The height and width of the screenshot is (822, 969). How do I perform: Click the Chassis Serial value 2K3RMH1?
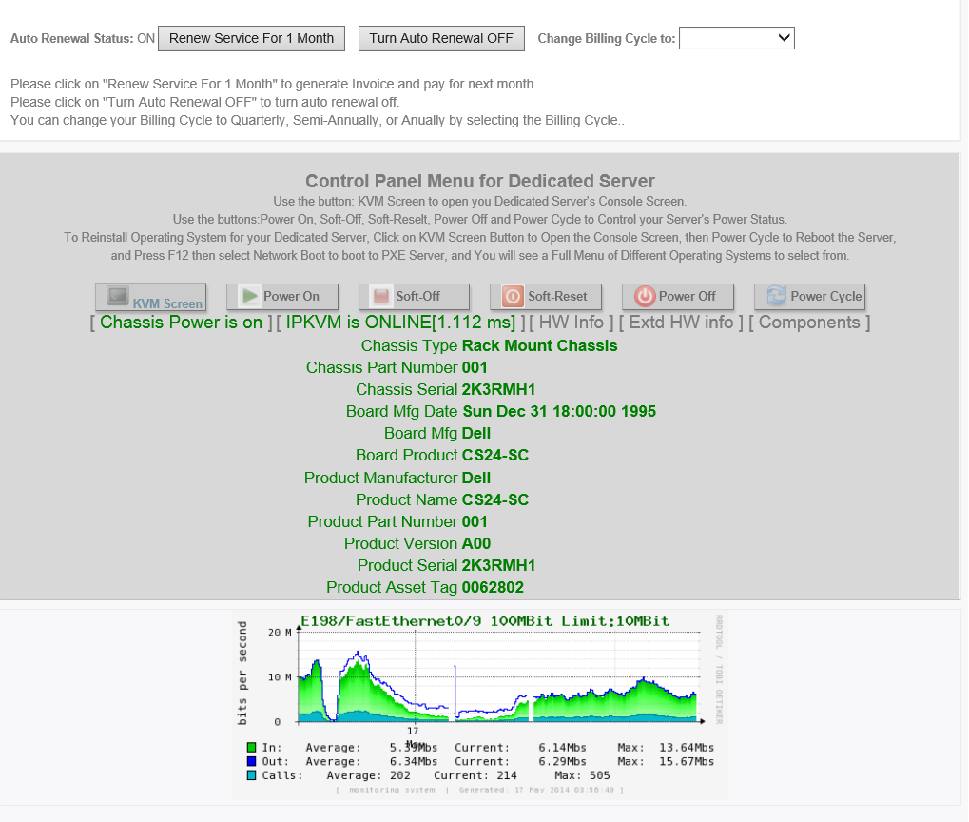pyautogui.click(x=498, y=389)
